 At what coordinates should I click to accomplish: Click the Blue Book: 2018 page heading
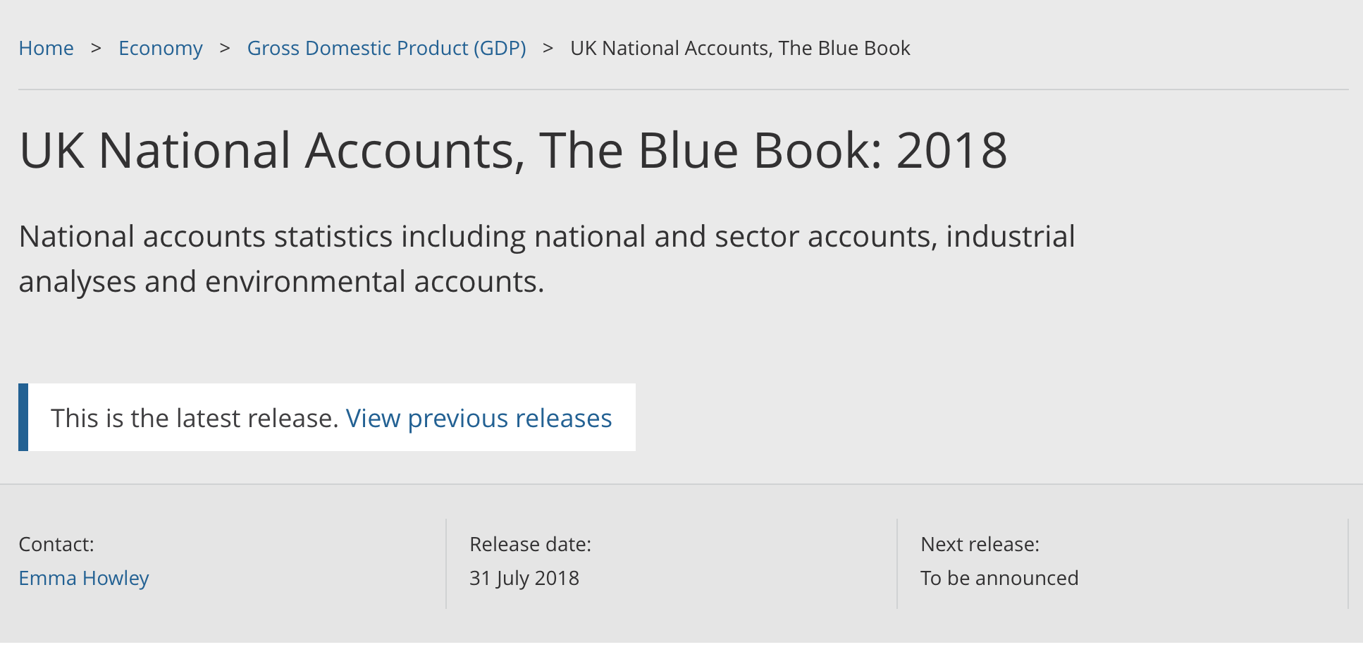(x=513, y=150)
